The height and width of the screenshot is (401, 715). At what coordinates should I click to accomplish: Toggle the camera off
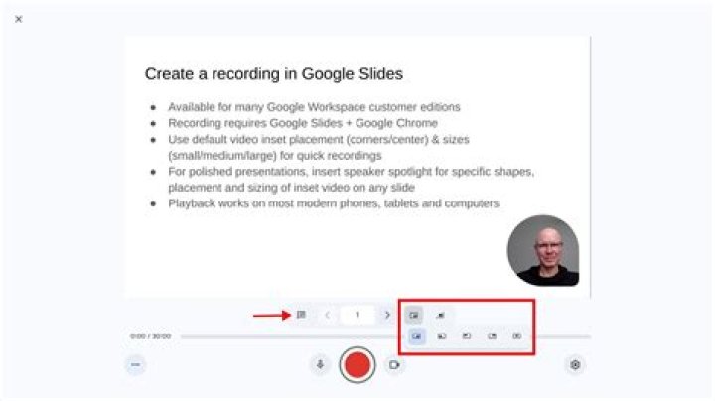(394, 365)
